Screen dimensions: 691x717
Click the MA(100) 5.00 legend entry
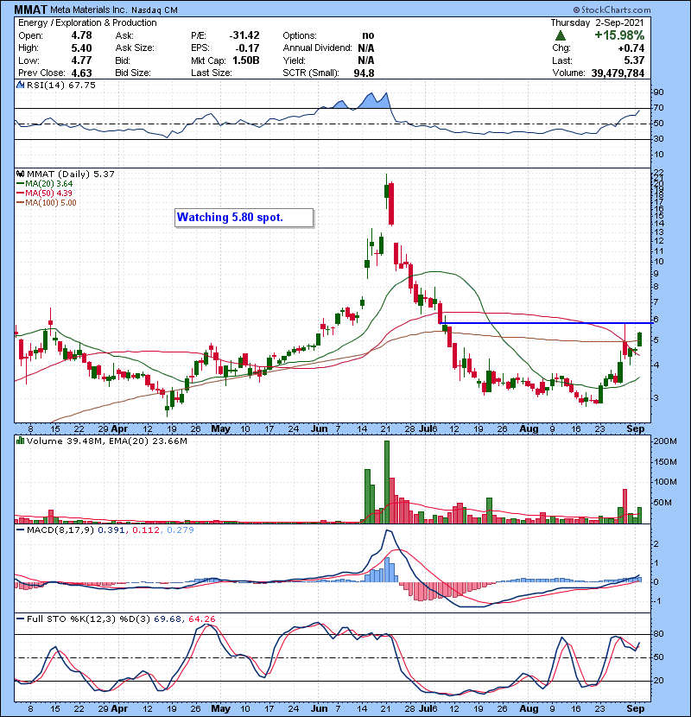(51, 203)
